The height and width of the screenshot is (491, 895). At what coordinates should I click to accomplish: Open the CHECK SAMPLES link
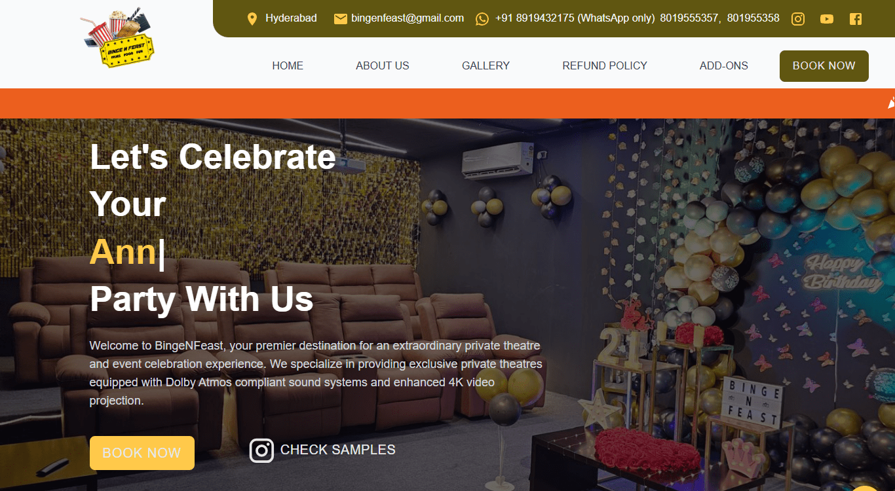coord(338,450)
